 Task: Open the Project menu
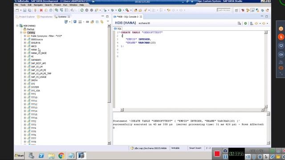pyautogui.click(x=57, y=5)
